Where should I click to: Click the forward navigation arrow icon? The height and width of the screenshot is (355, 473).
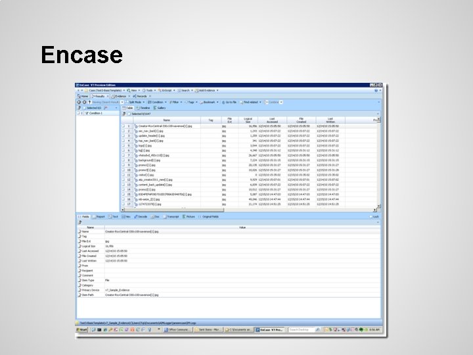click(85, 103)
